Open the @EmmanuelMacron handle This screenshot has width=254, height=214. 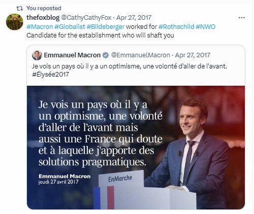(x=140, y=55)
